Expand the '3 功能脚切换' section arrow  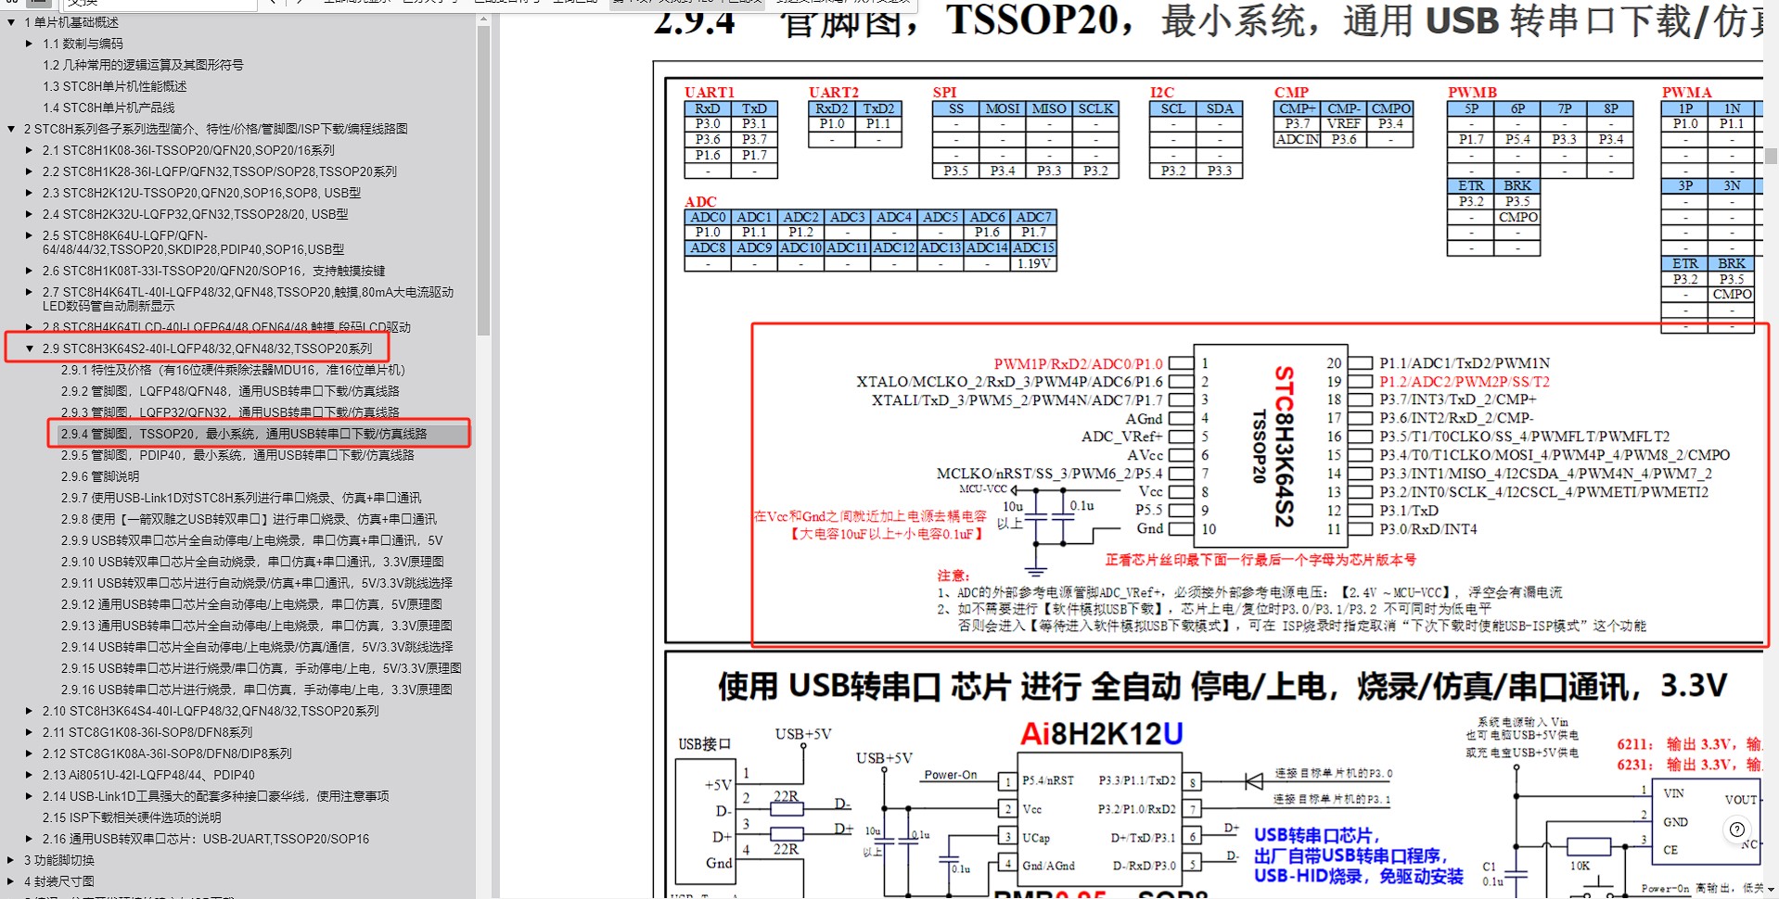tap(11, 860)
